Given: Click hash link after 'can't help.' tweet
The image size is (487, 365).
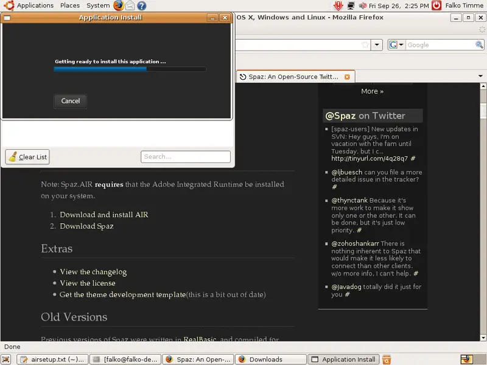Looking at the screenshot, I should pos(416,273).
